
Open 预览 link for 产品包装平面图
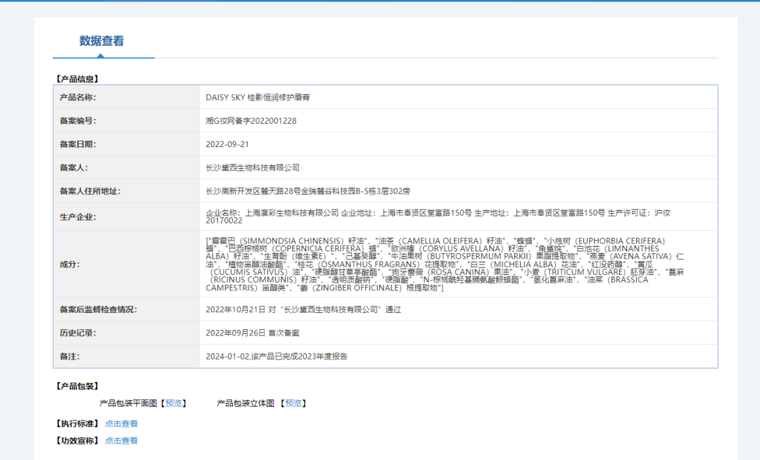[x=174, y=403]
